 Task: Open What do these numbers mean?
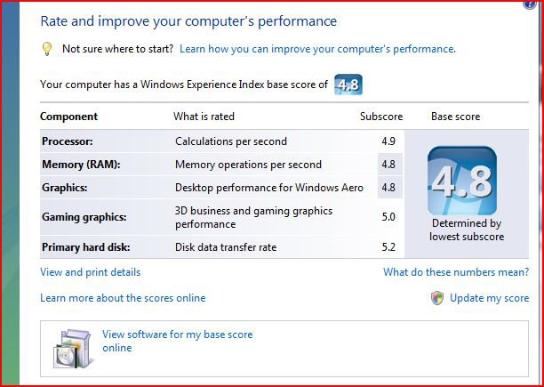pos(456,271)
